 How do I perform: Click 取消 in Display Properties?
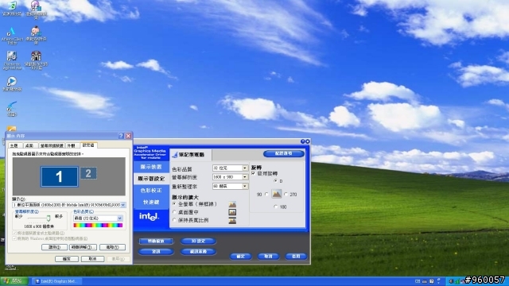pyautogui.click(x=93, y=259)
